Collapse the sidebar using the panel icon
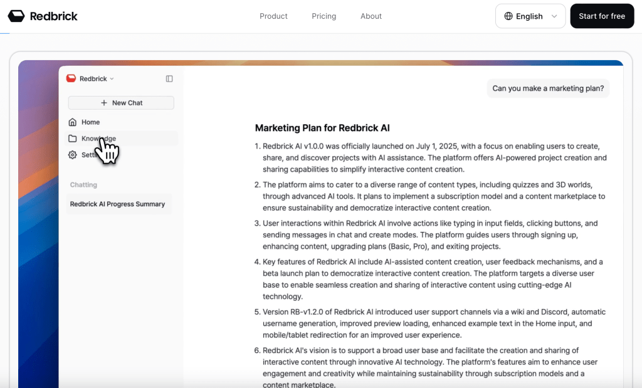This screenshot has width=642, height=388. (169, 78)
